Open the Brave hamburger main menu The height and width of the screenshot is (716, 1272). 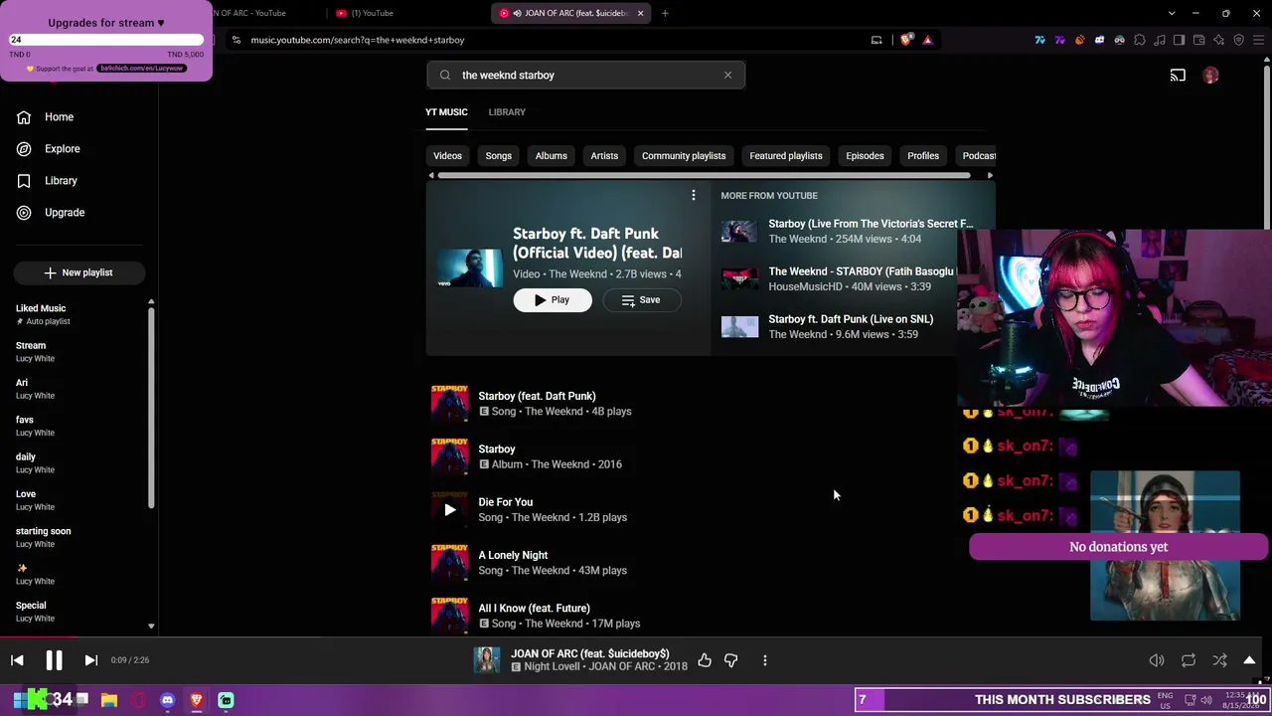coord(1258,40)
